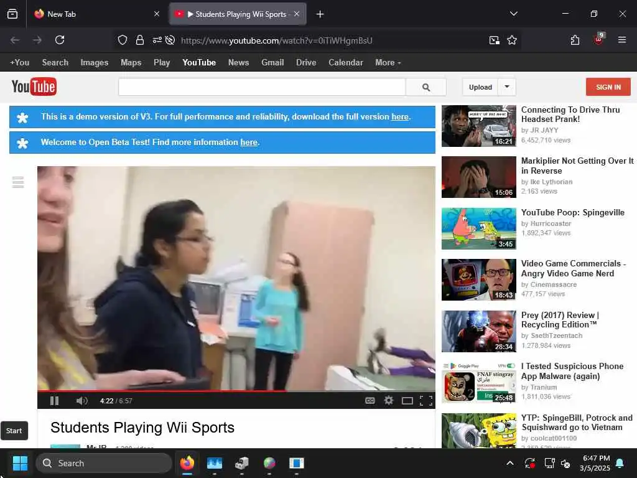Click the Upload button
Image resolution: width=637 pixels, height=478 pixels.
(x=480, y=87)
